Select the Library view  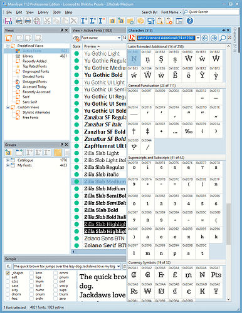tap(28, 56)
